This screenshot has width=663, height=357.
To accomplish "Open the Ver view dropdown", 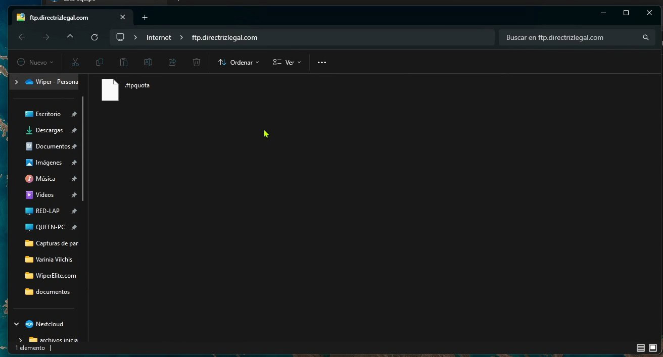I will coord(287,62).
